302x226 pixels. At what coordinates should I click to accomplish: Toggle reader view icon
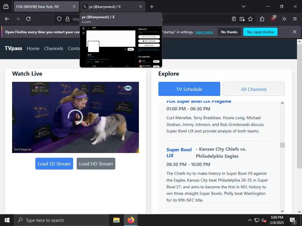pyautogui.click(x=234, y=19)
